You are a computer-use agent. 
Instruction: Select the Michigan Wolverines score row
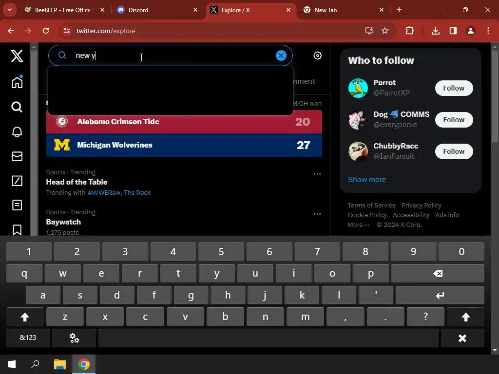pos(184,145)
